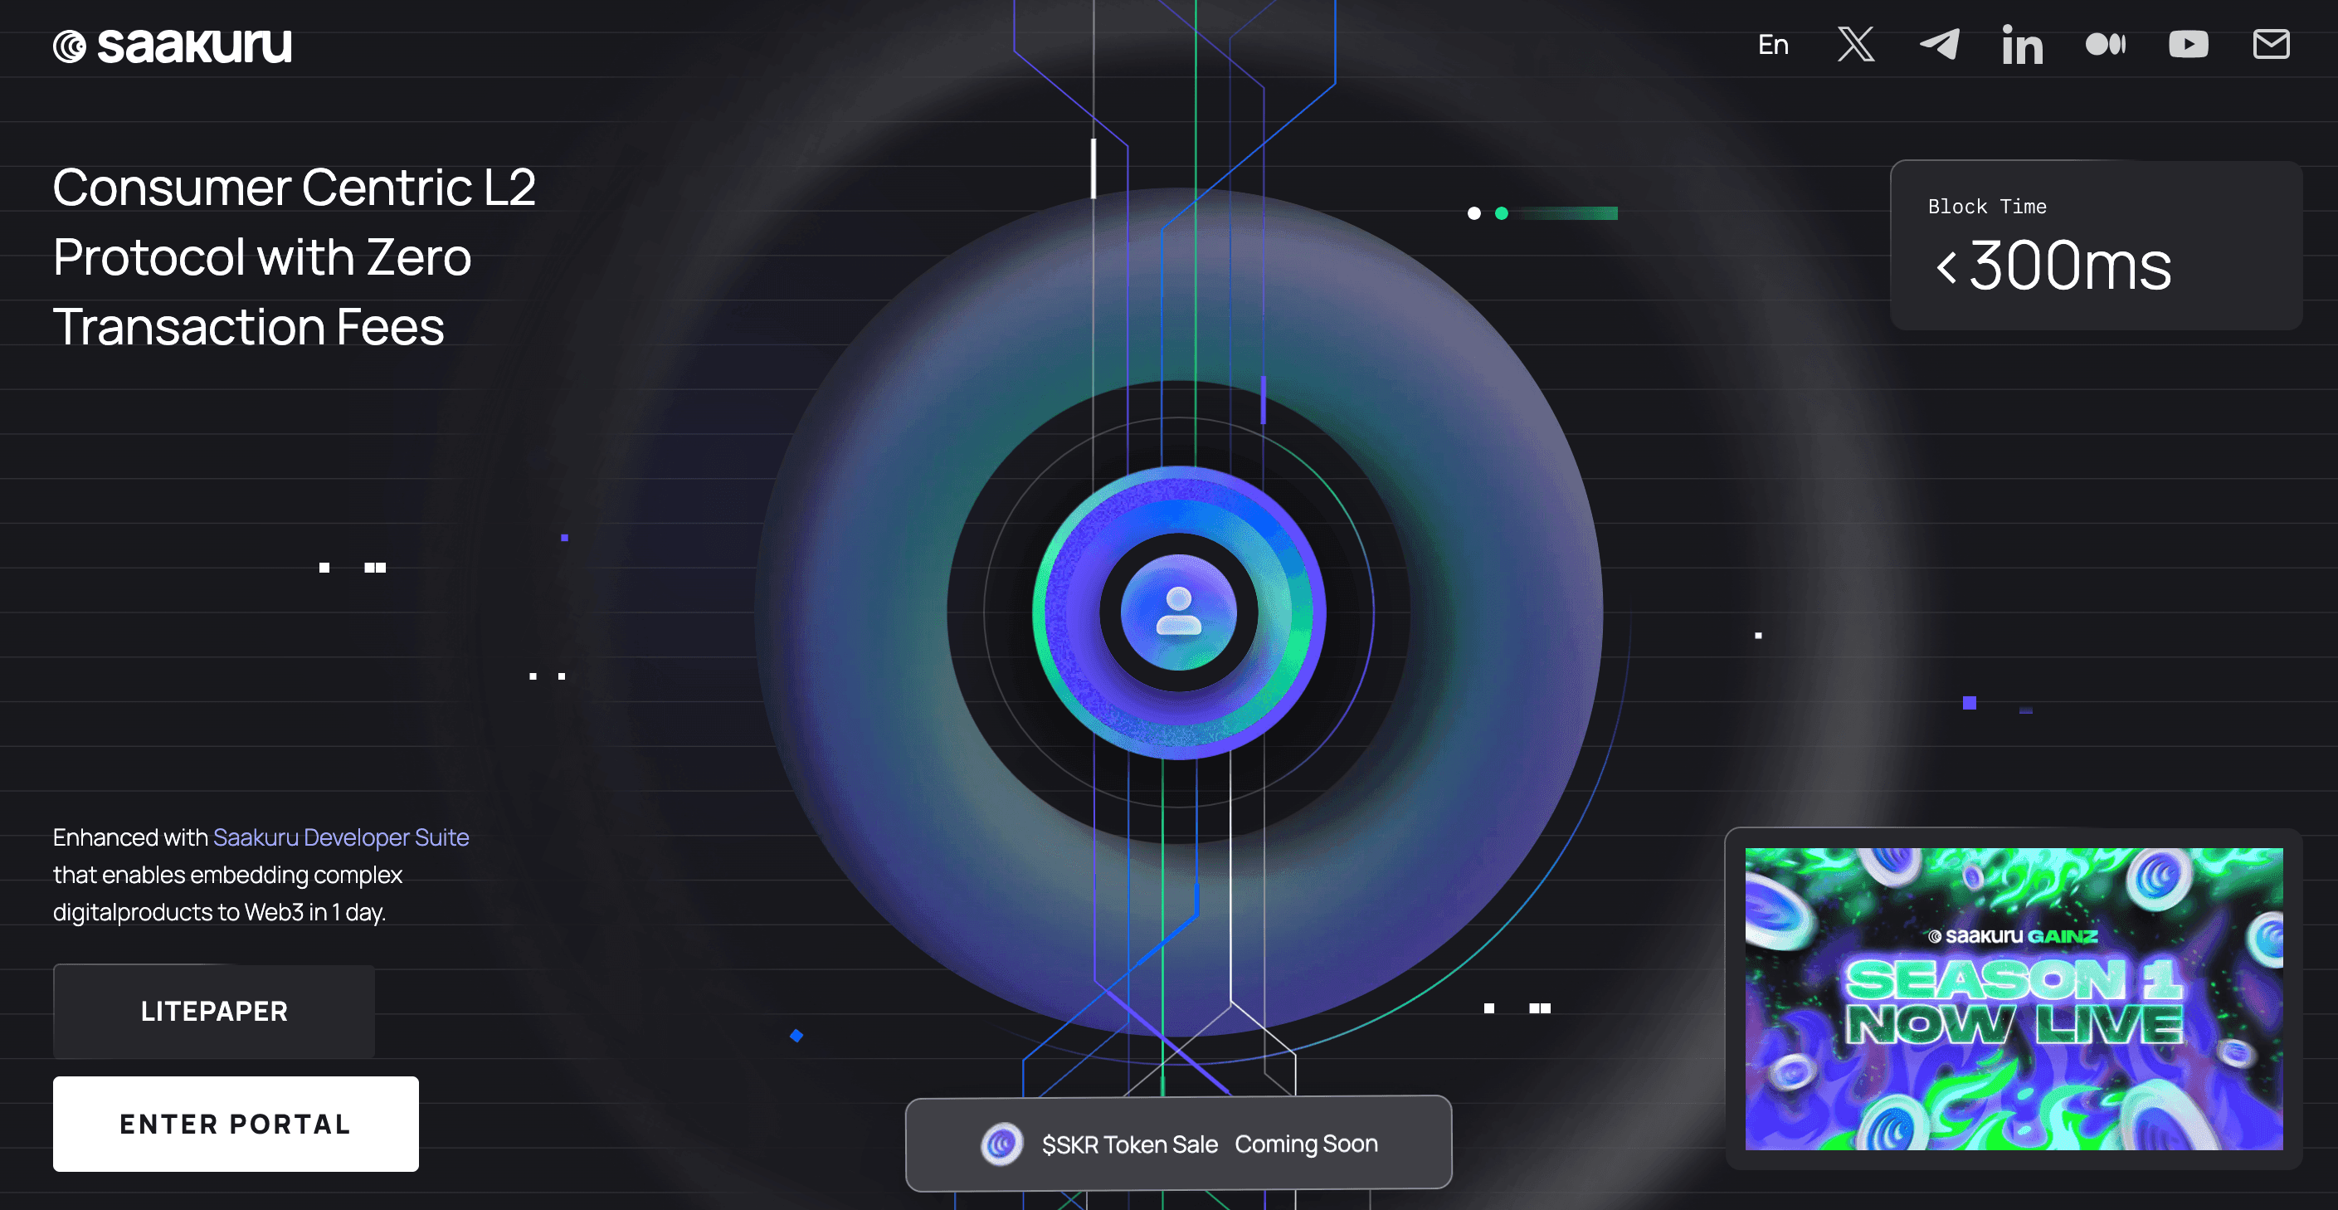Click the Saakuru logo in header
Screen dimensions: 2338x1210
pos(173,46)
